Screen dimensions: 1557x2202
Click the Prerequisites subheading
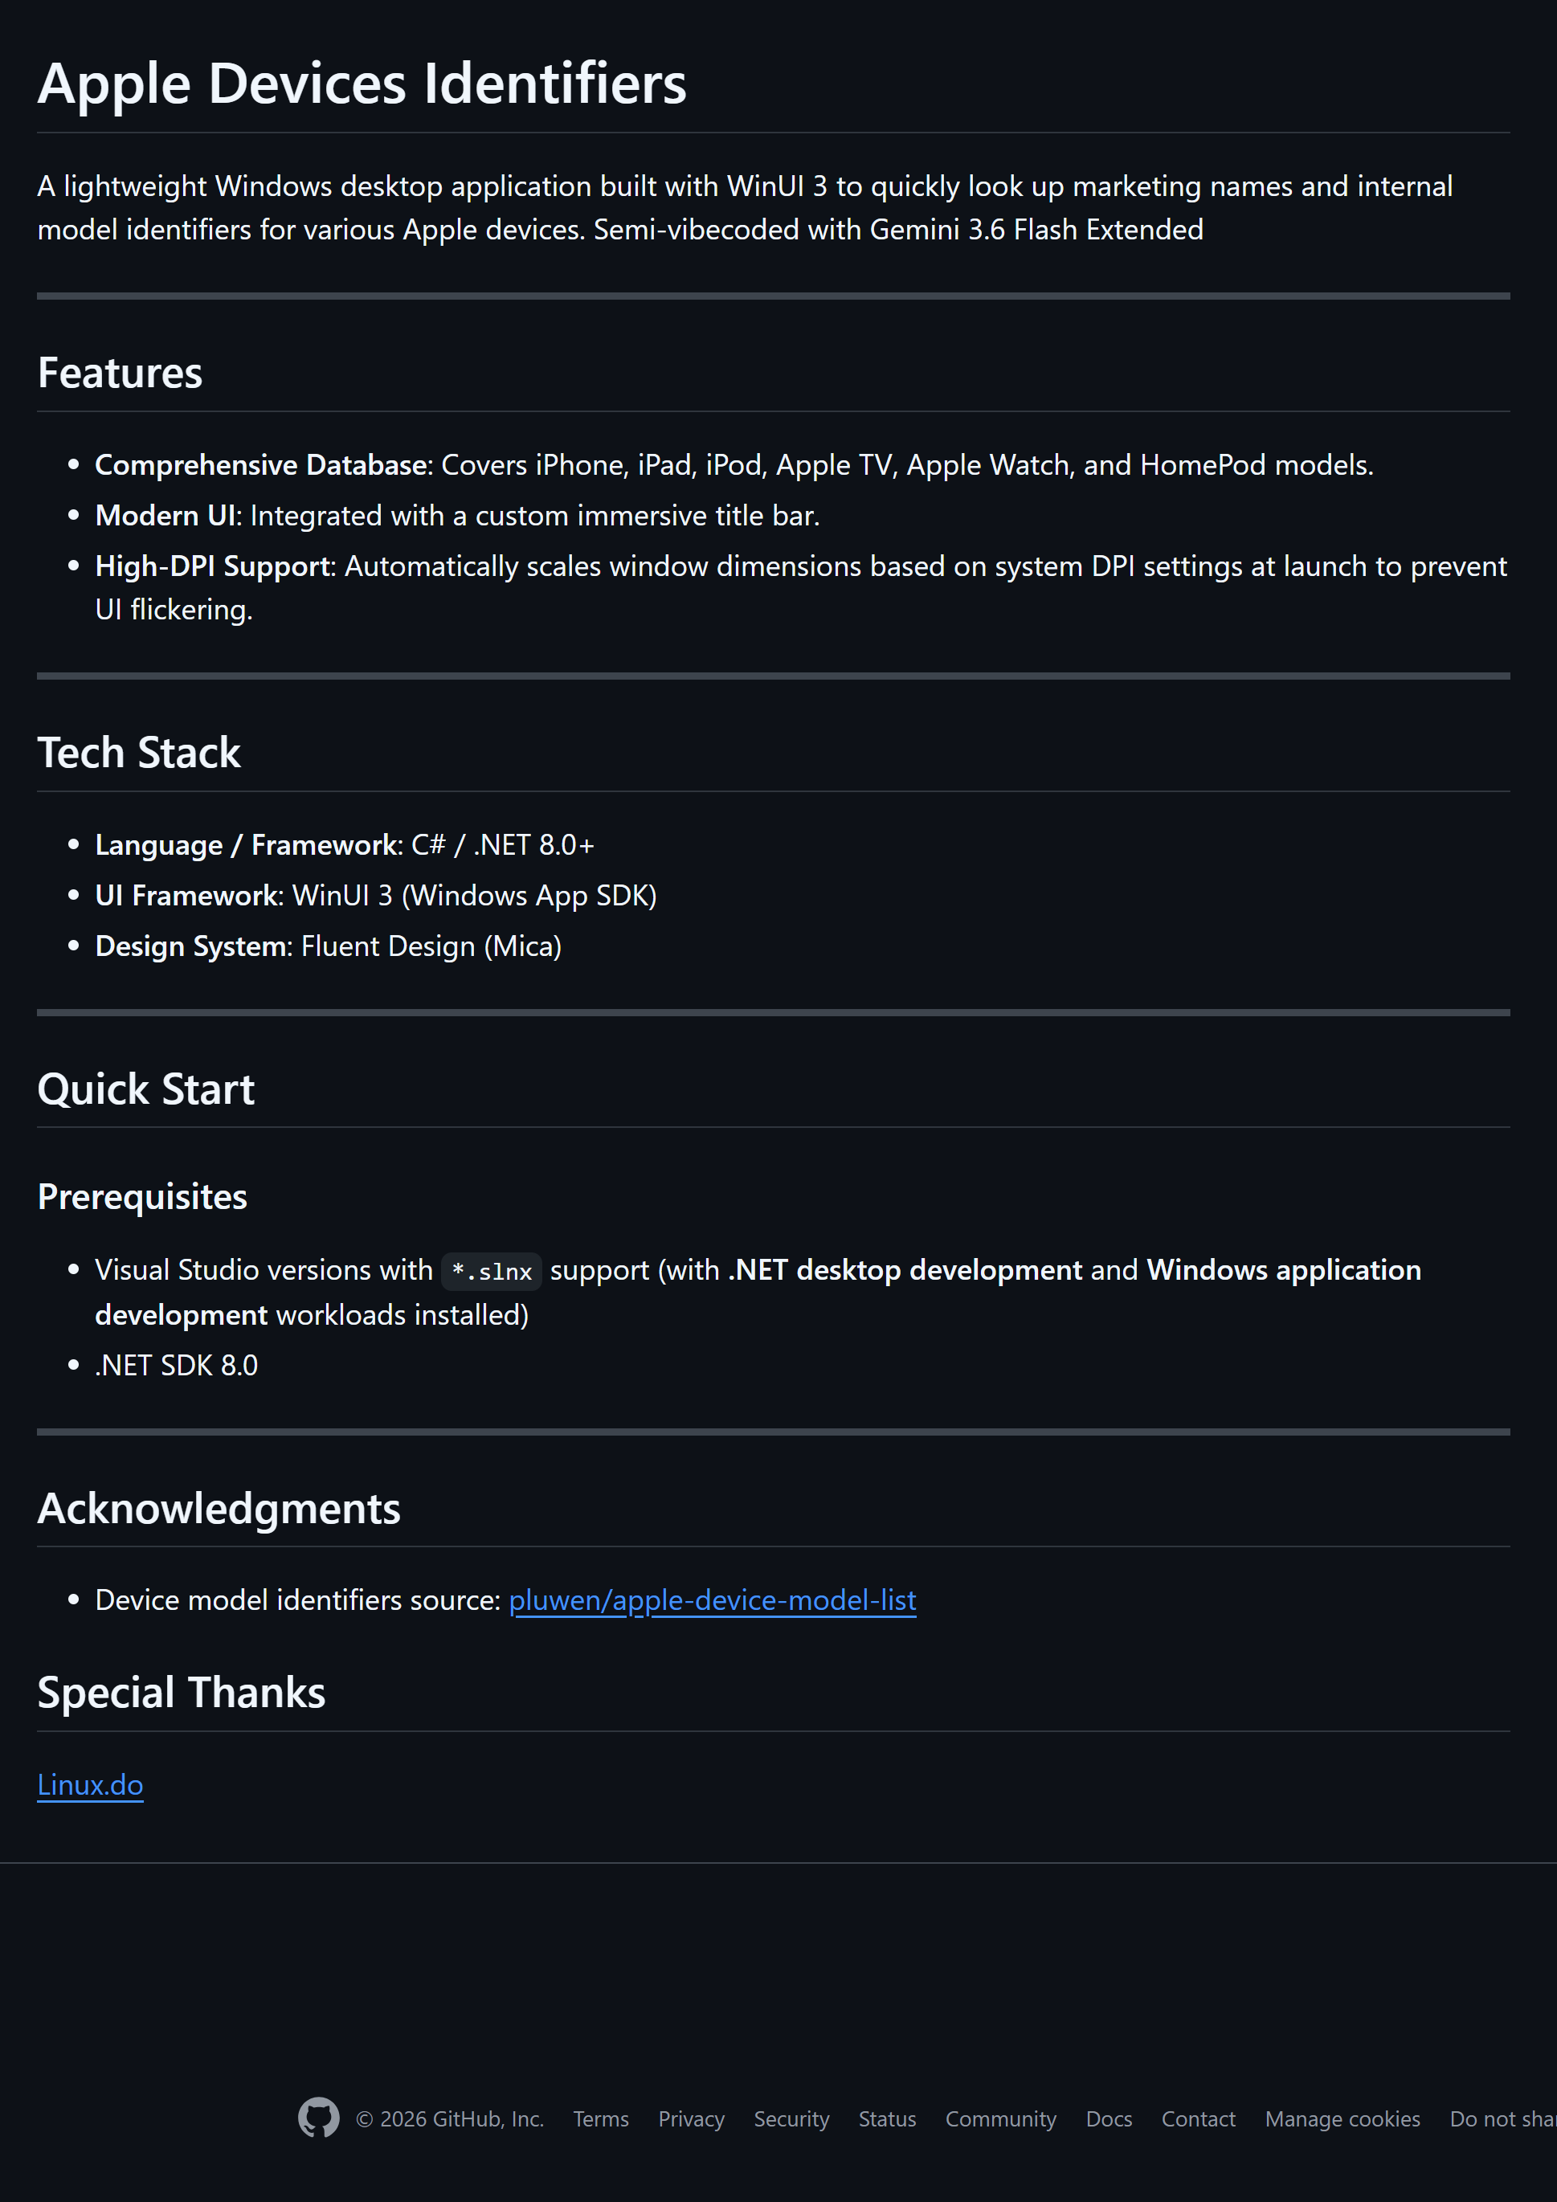pyautogui.click(x=142, y=1197)
